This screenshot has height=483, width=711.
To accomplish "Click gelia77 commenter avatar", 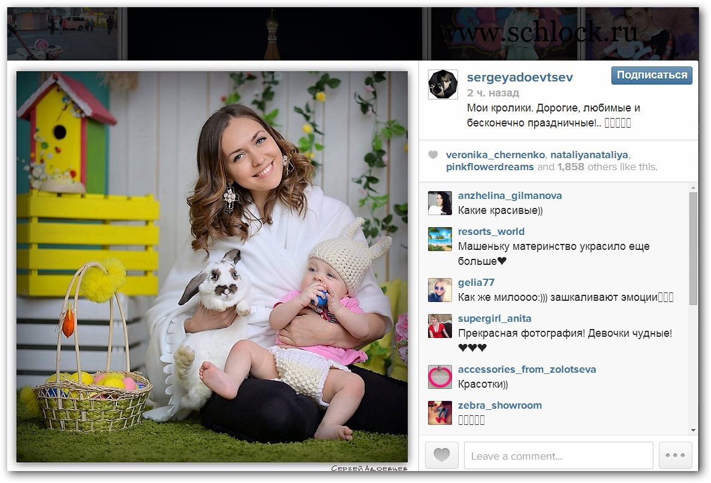I will click(440, 290).
